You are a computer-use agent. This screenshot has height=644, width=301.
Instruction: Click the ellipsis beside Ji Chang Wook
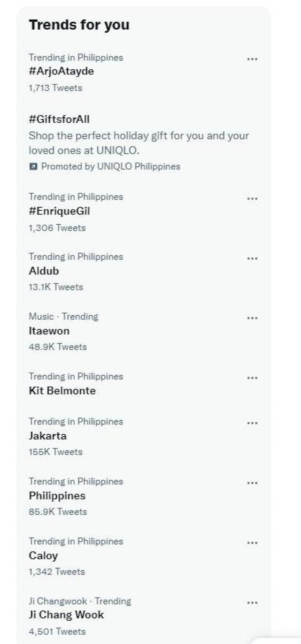[252, 603]
